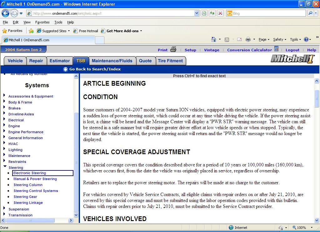This screenshot has height=232, width=320.
Task: Open the Tools menu in menu bar
Action: pos(58,22)
